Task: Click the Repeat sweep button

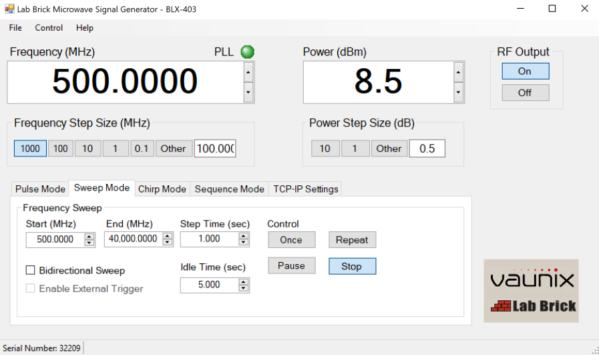Action: [x=352, y=240]
